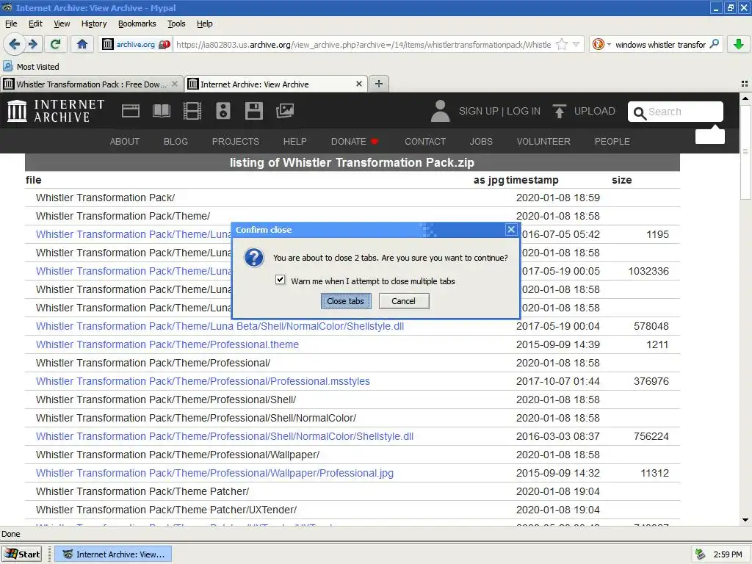Close the Whistler Transformation Pack tab
This screenshot has height=564, width=752.
tap(175, 84)
